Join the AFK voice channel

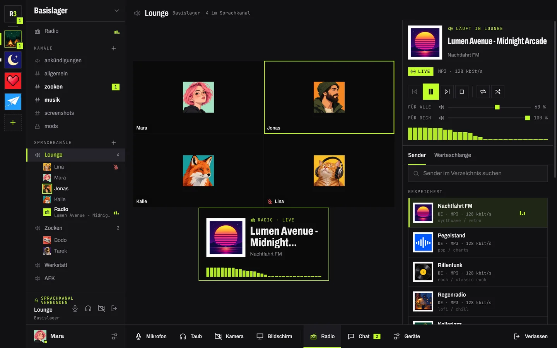pos(75,278)
